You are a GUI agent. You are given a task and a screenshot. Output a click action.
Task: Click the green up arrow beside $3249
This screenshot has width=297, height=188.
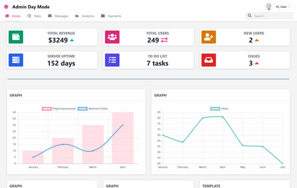point(72,40)
